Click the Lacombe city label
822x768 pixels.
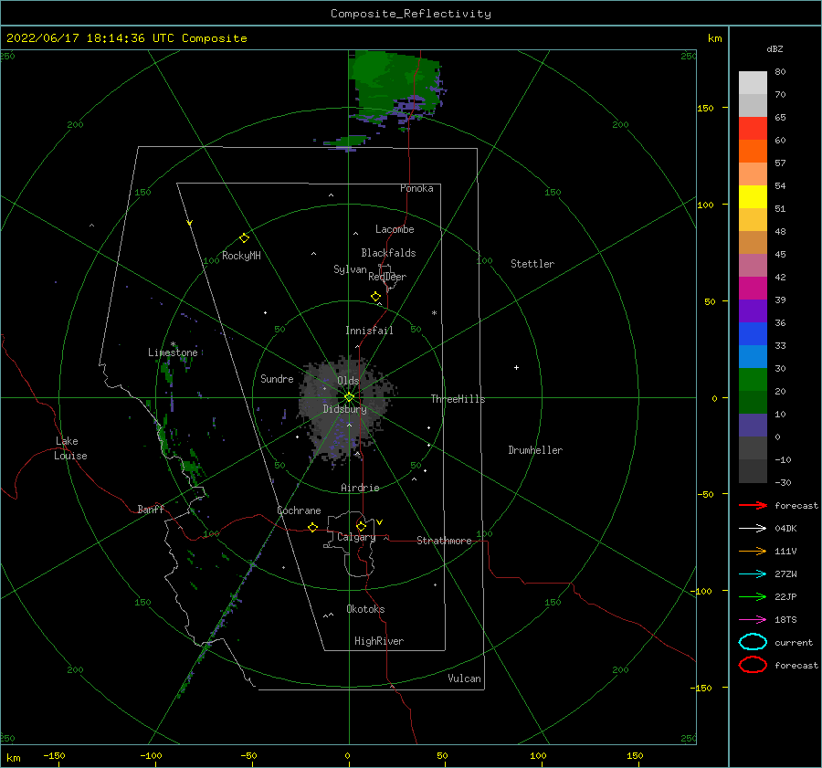pyautogui.click(x=395, y=229)
